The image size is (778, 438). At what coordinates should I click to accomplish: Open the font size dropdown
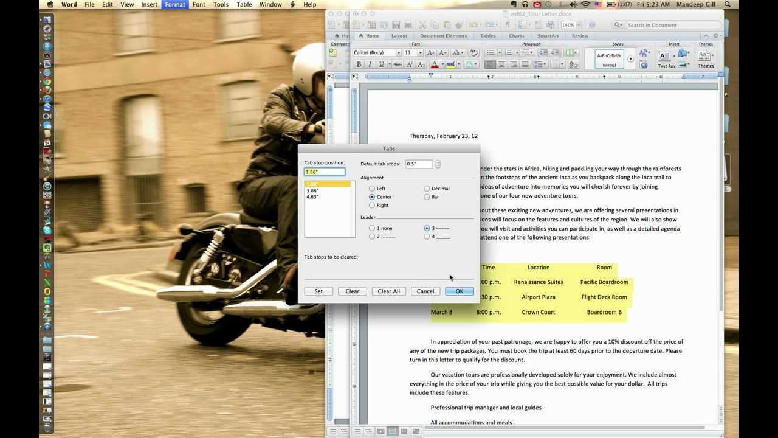click(x=420, y=53)
